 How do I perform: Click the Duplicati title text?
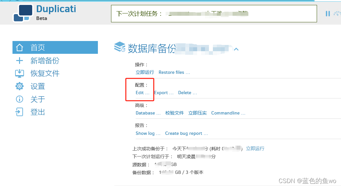56,9
